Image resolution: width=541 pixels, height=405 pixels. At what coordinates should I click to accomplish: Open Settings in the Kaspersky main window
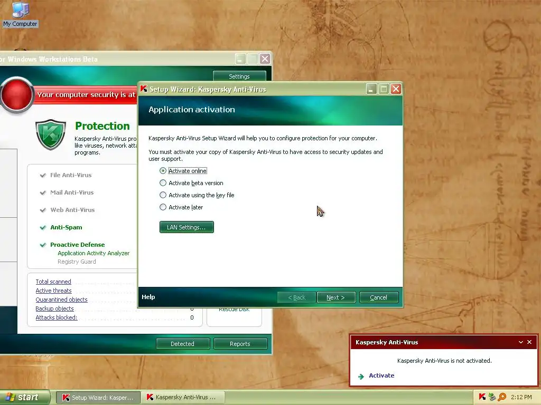pos(239,76)
